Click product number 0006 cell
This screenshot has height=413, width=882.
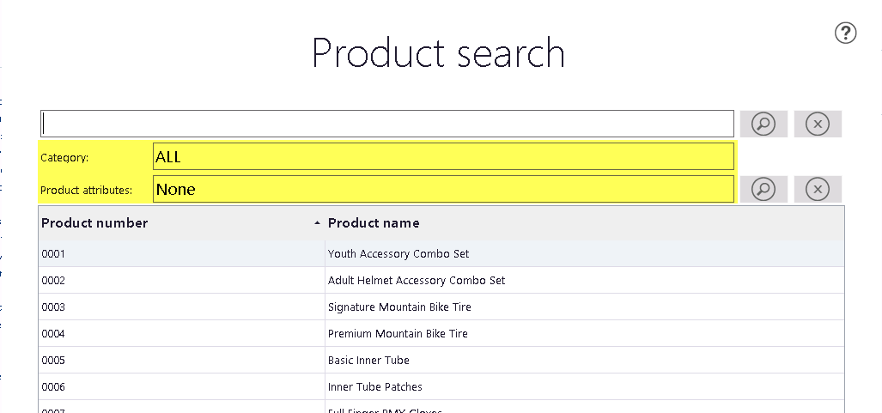(182, 387)
